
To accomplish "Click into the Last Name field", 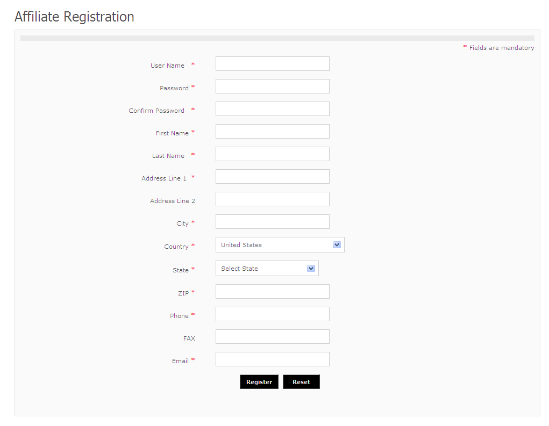I will tap(272, 154).
